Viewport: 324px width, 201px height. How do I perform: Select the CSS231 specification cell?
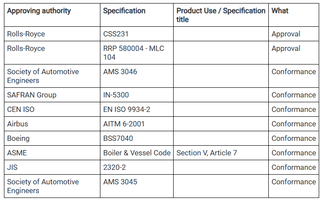pos(116,34)
